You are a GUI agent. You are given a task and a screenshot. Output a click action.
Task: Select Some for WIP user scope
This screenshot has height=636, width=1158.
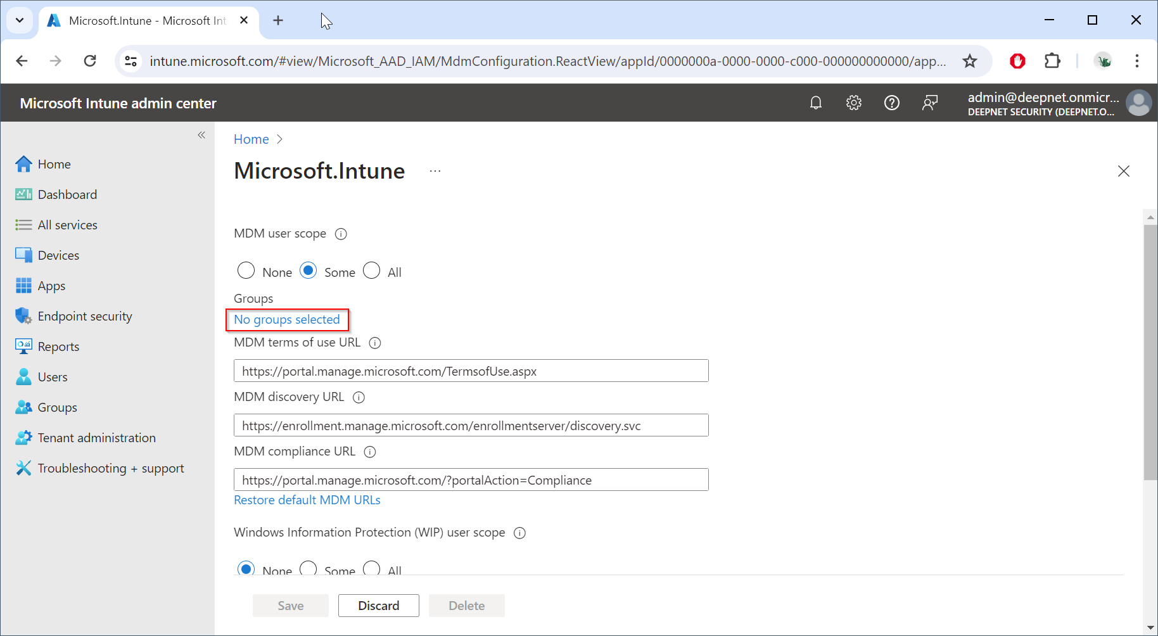(x=309, y=568)
